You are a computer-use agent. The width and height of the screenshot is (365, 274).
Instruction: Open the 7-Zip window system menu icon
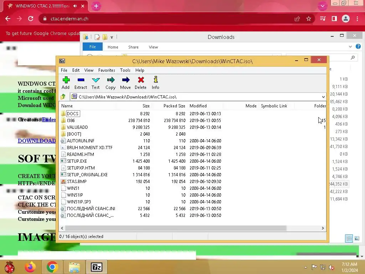pyautogui.click(x=62, y=61)
